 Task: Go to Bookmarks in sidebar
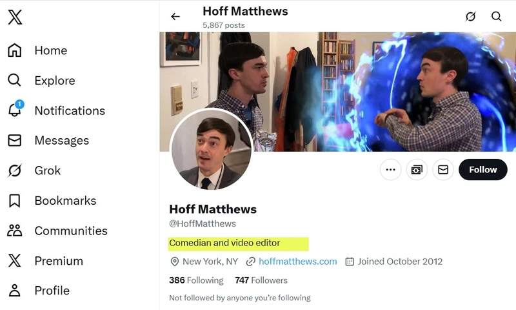65,201
